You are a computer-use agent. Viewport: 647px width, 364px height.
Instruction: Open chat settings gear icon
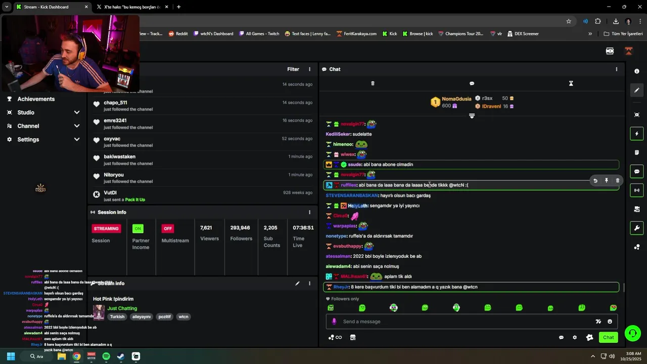pyautogui.click(x=575, y=338)
